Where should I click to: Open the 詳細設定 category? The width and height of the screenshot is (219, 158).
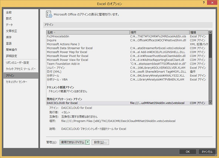(21, 56)
